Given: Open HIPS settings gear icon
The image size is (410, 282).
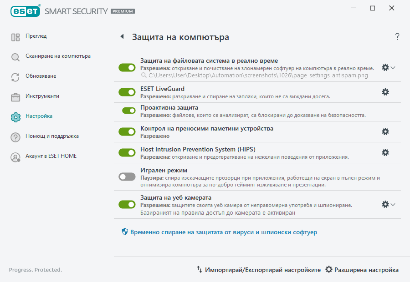Looking at the screenshot, I should click(385, 153).
